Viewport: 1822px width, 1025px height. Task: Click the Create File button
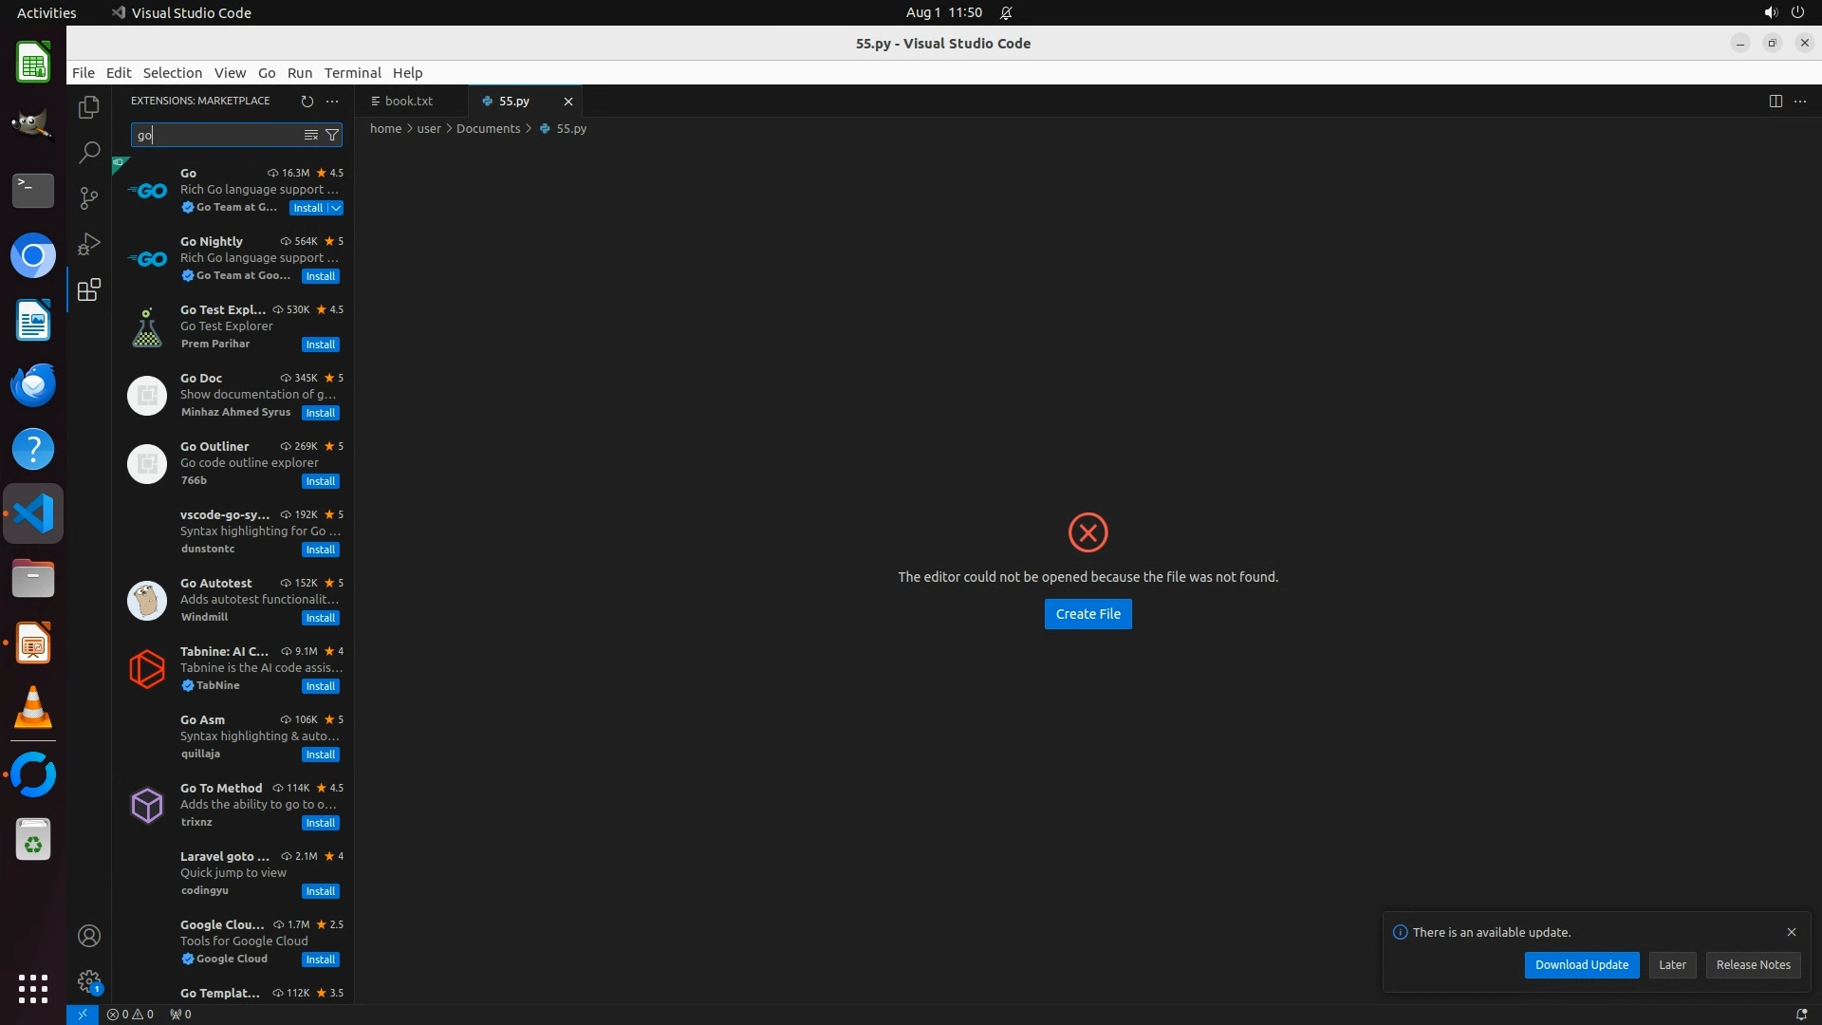(1088, 614)
